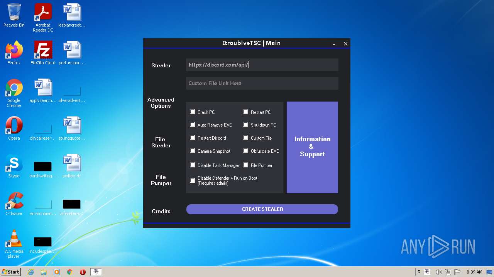This screenshot has height=277, width=494.
Task: Open the CCleaner desktop shortcut
Action: click(x=14, y=204)
